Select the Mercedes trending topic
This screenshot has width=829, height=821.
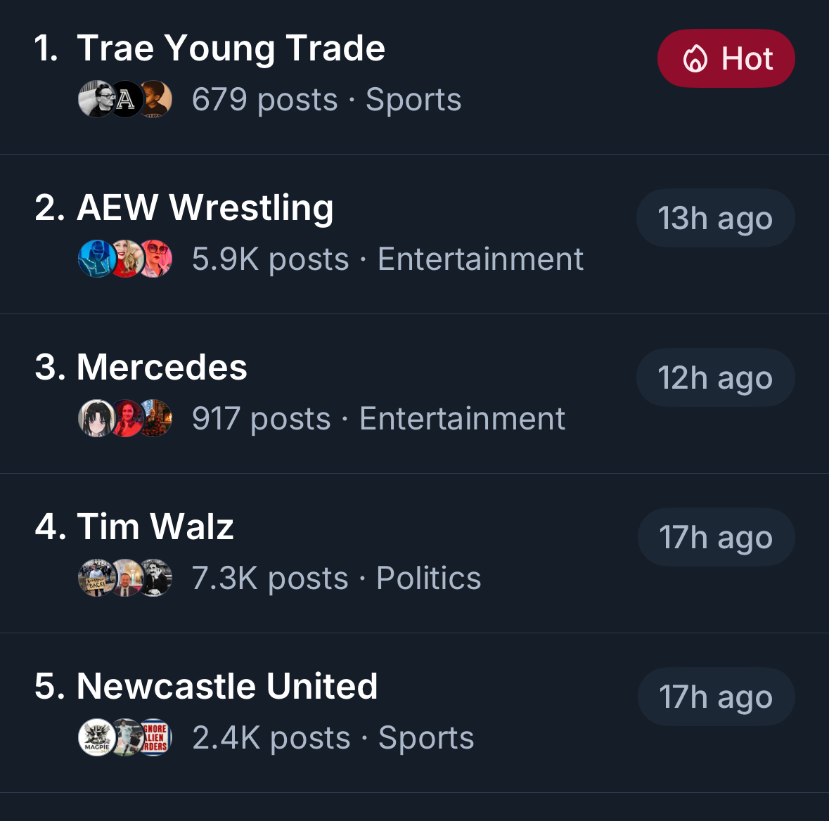pyautogui.click(x=162, y=367)
